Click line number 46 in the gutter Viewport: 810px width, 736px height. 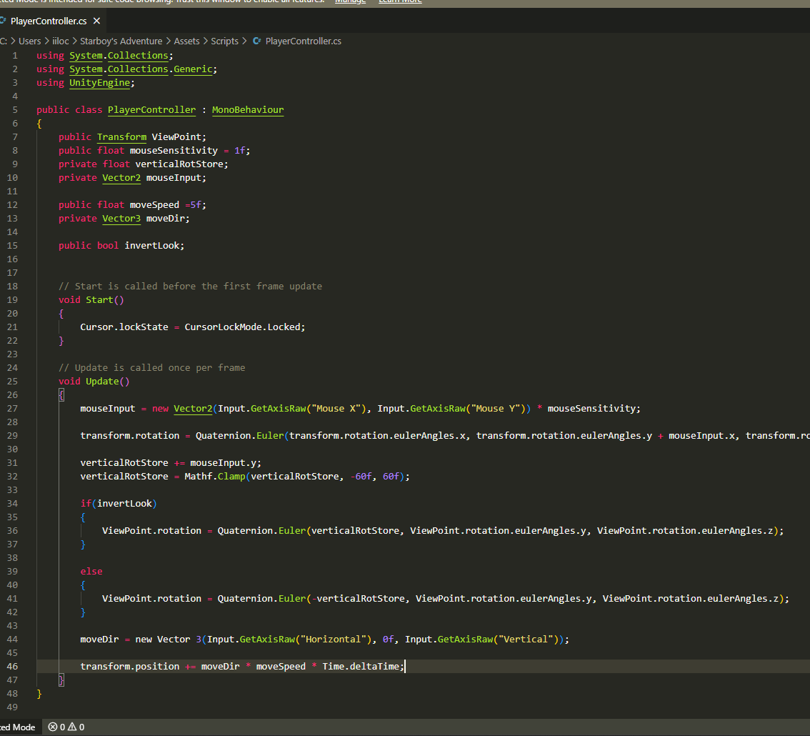(13, 667)
